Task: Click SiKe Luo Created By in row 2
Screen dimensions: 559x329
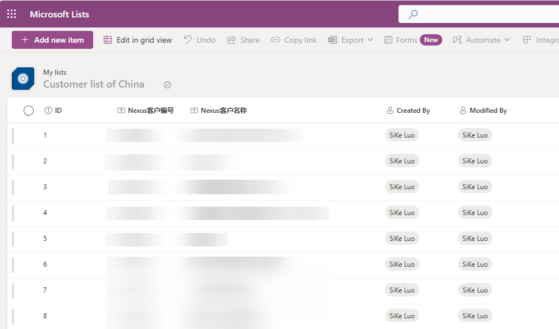Action: tap(402, 161)
